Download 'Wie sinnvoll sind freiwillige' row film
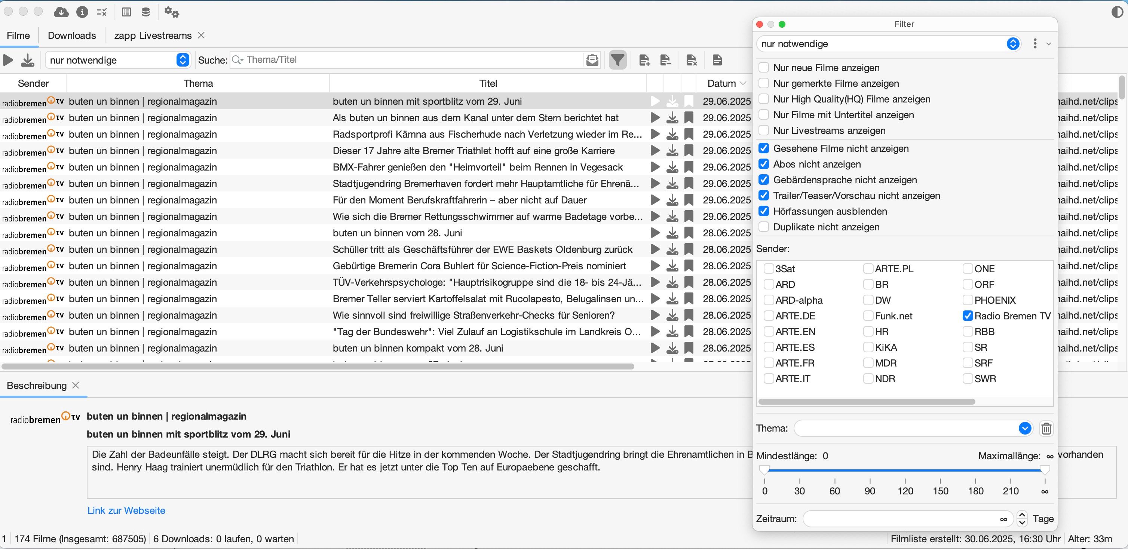The width and height of the screenshot is (1128, 549). tap(672, 315)
